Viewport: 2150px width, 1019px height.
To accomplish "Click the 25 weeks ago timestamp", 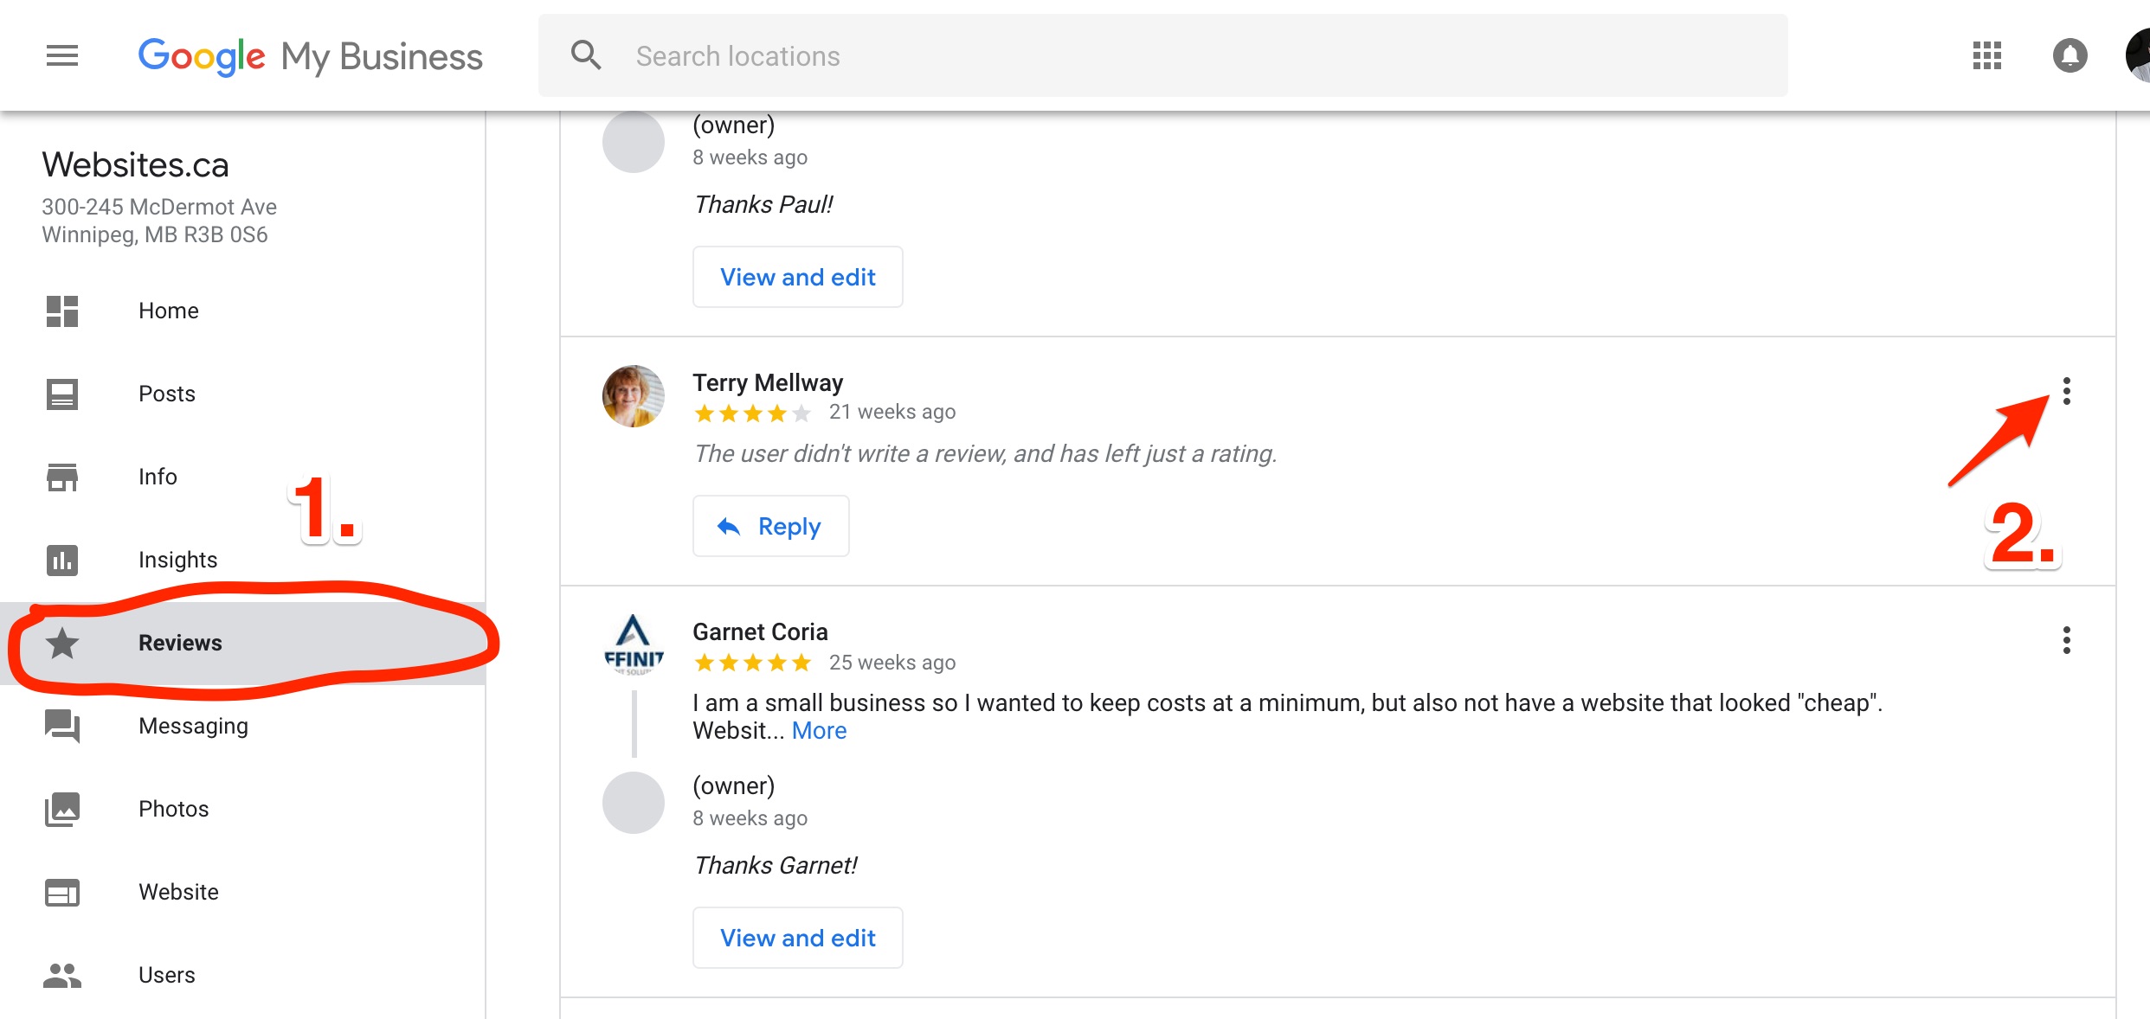I will point(892,663).
